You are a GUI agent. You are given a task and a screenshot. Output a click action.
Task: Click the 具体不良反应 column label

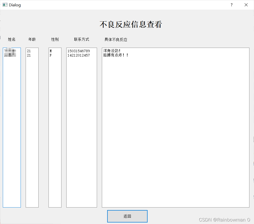pos(116,39)
